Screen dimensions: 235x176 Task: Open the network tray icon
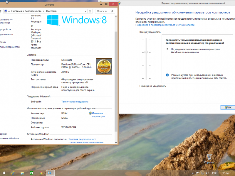(202, 173)
